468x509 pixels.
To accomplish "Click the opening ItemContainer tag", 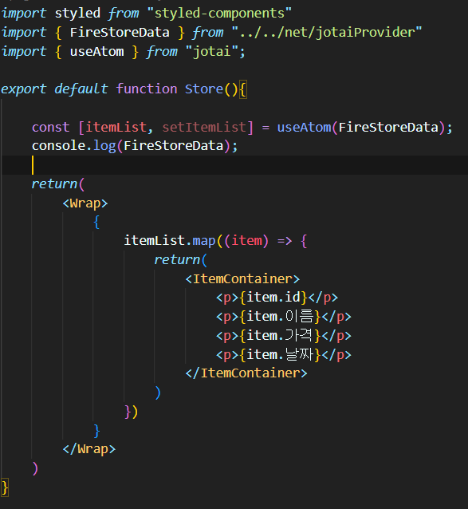I will 242,279.
